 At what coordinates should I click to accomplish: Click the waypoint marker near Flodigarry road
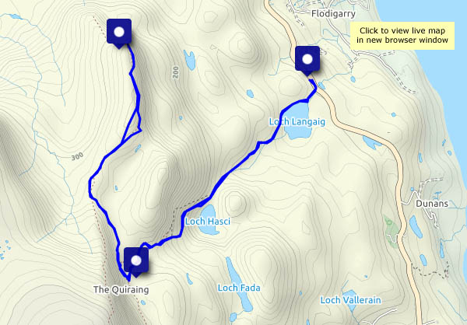(307, 60)
